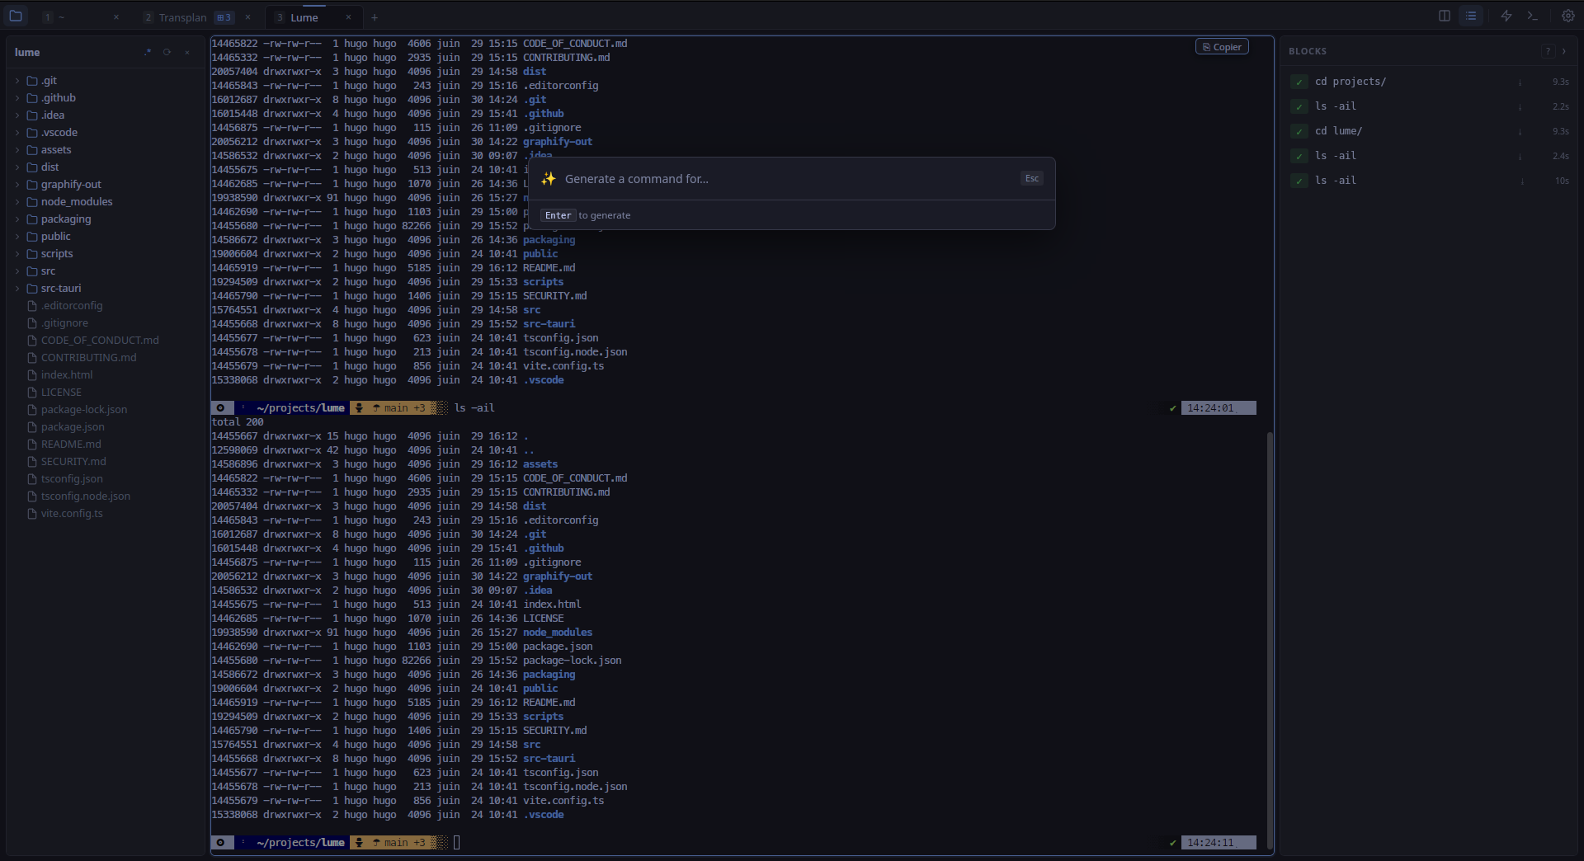
Task: Dismiss command generator with Esc button
Action: pyautogui.click(x=1032, y=178)
